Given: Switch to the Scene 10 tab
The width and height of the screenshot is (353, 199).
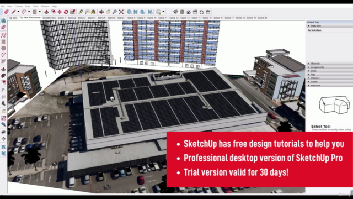Looking at the screenshot, I should [152, 18].
